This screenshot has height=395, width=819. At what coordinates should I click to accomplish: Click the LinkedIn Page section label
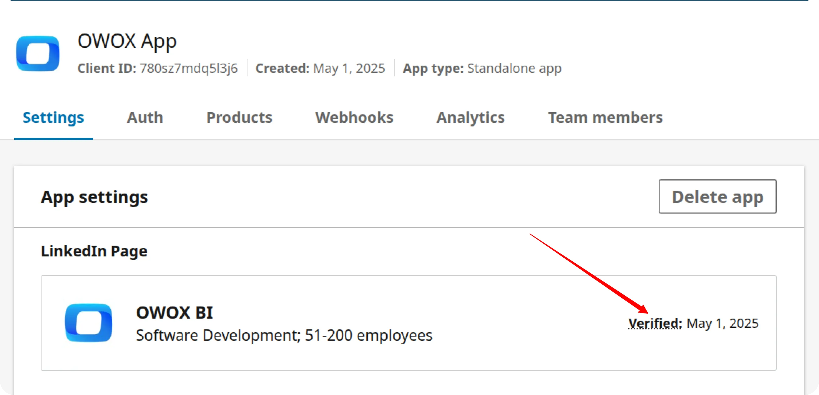click(94, 251)
